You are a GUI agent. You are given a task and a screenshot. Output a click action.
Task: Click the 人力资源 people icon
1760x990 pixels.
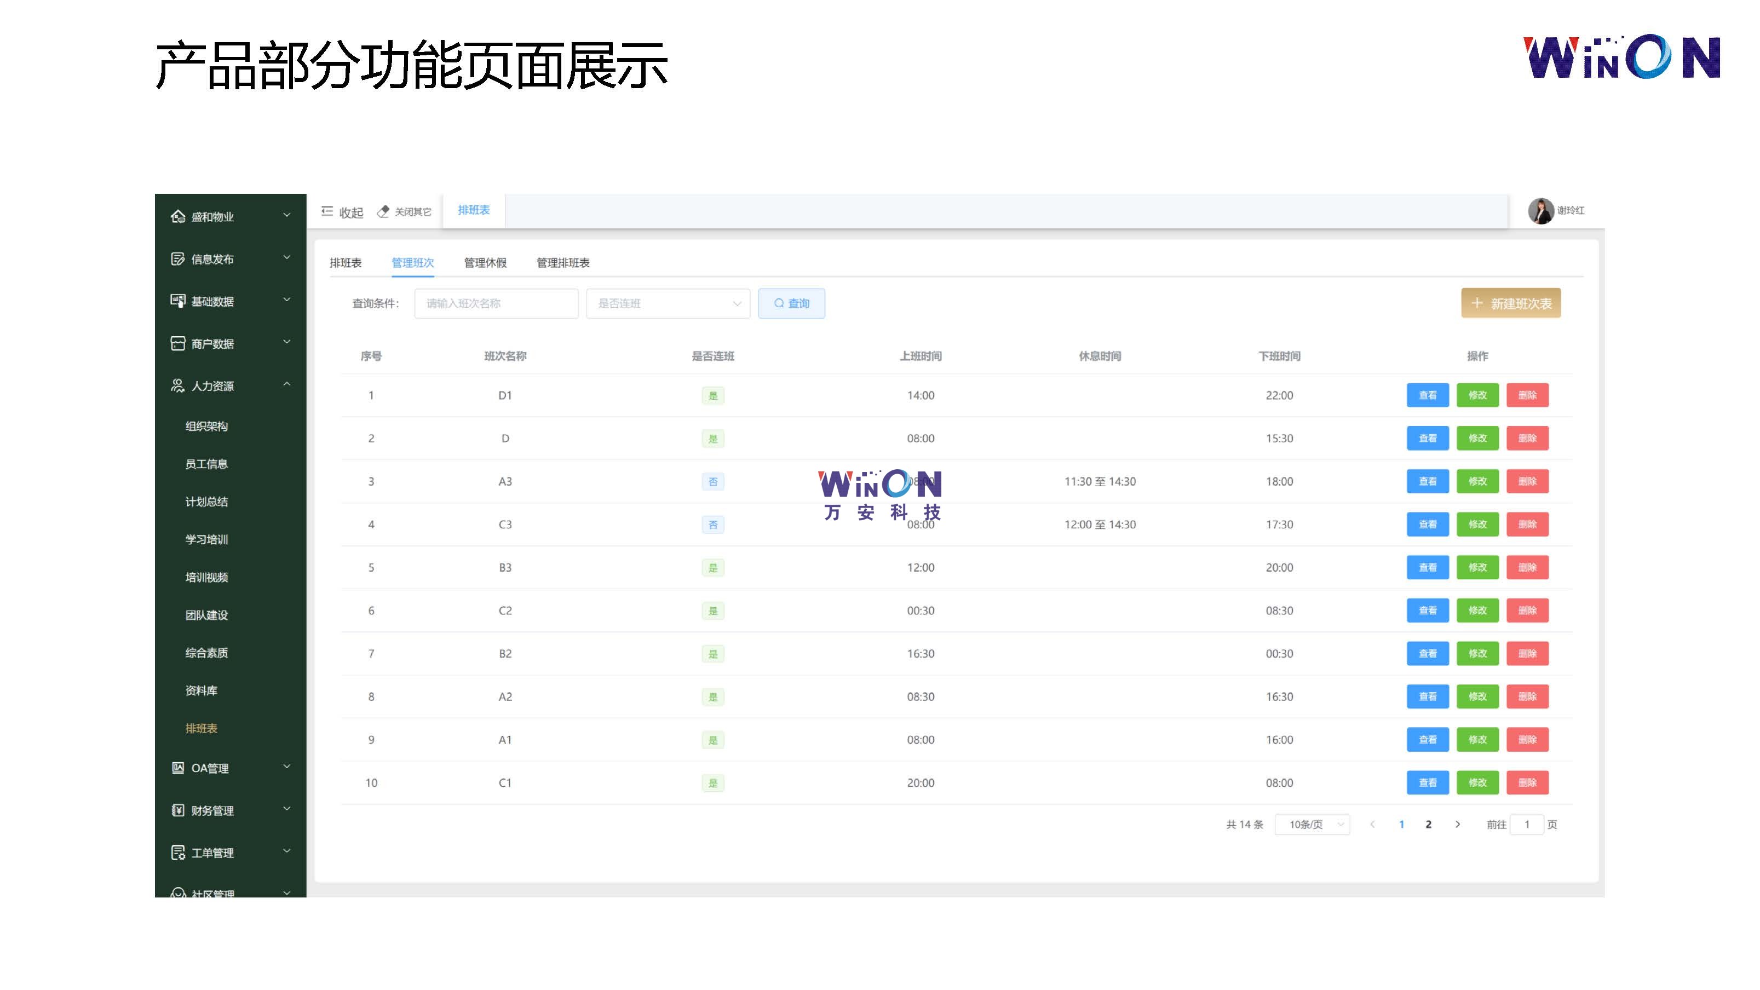[177, 386]
